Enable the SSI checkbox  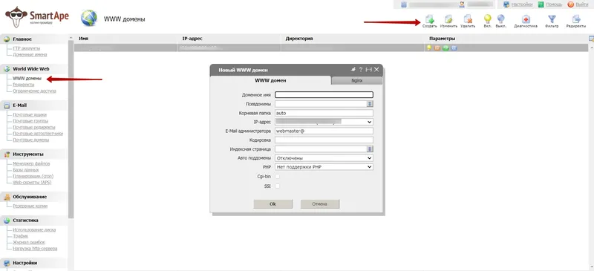pyautogui.click(x=277, y=186)
